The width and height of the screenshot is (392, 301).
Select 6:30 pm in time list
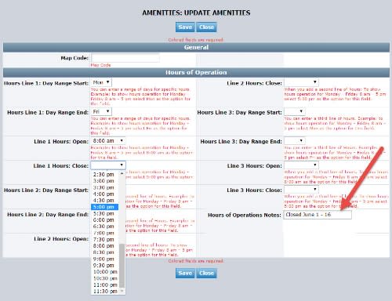click(x=105, y=227)
